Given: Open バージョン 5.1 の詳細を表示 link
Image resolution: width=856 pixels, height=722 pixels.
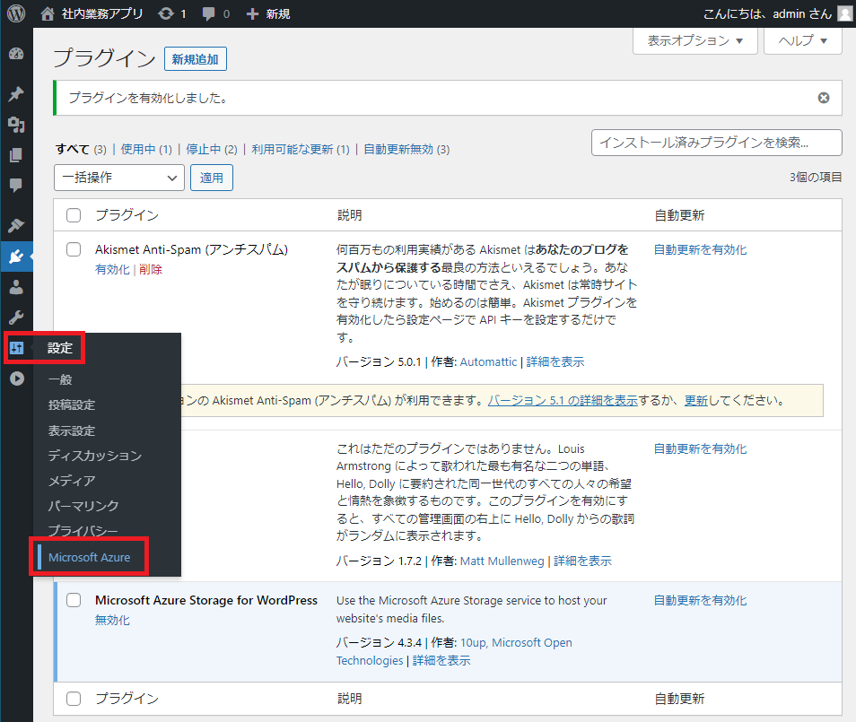Looking at the screenshot, I should [563, 401].
